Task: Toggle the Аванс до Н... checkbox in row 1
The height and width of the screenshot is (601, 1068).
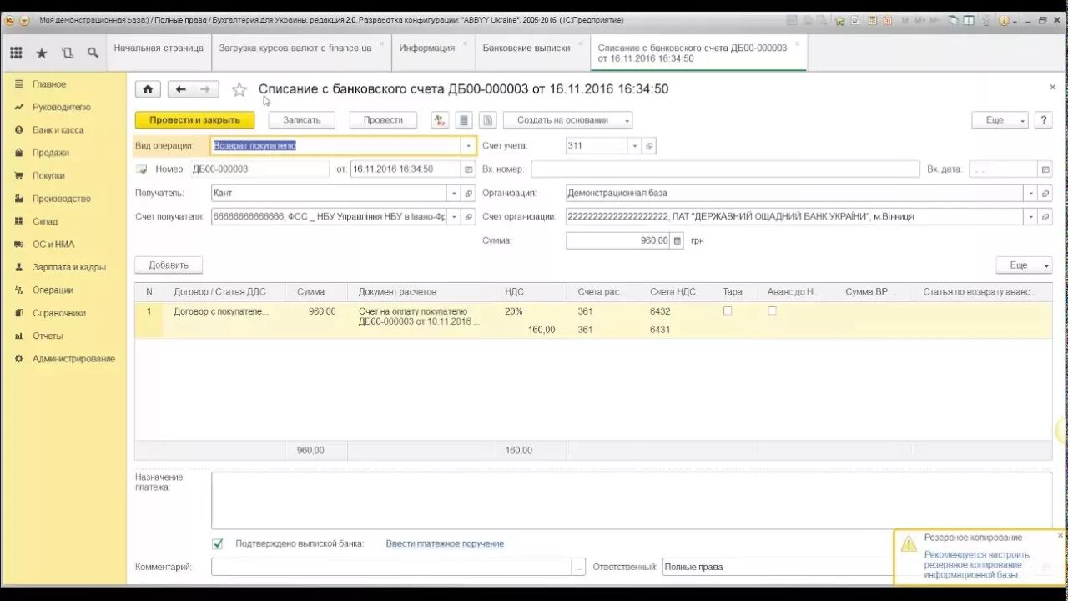Action: pyautogui.click(x=772, y=311)
